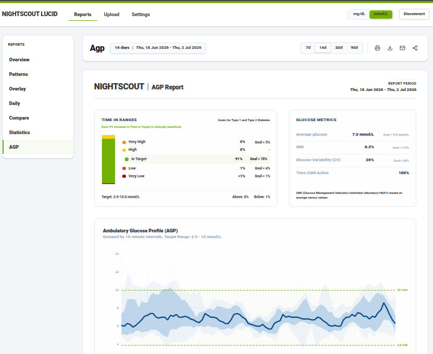
Task: Click the time-in-range stacked bar
Action: click(x=109, y=160)
